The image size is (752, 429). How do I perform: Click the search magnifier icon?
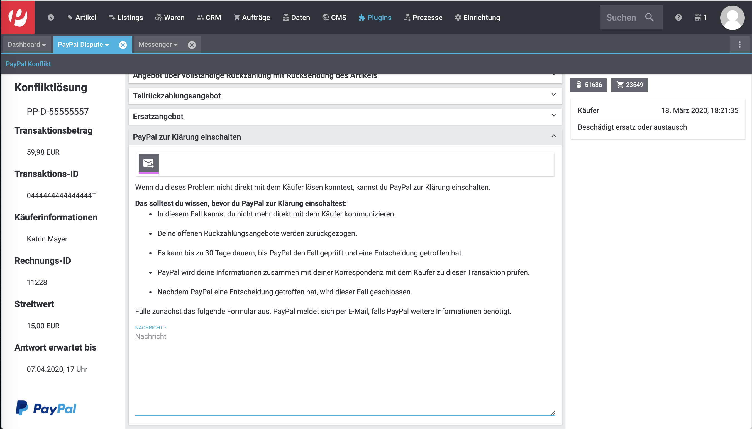pos(649,17)
